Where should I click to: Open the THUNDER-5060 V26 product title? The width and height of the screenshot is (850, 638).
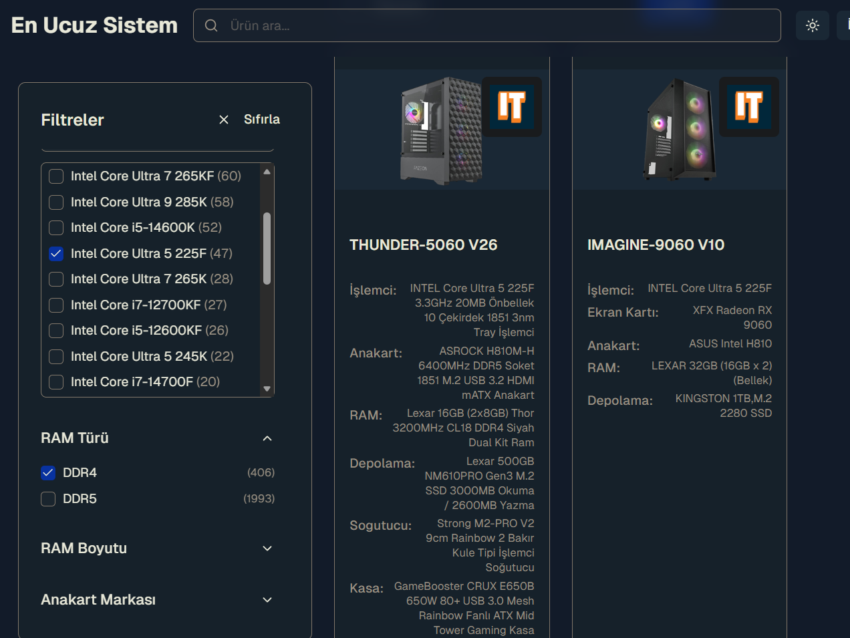click(x=424, y=245)
